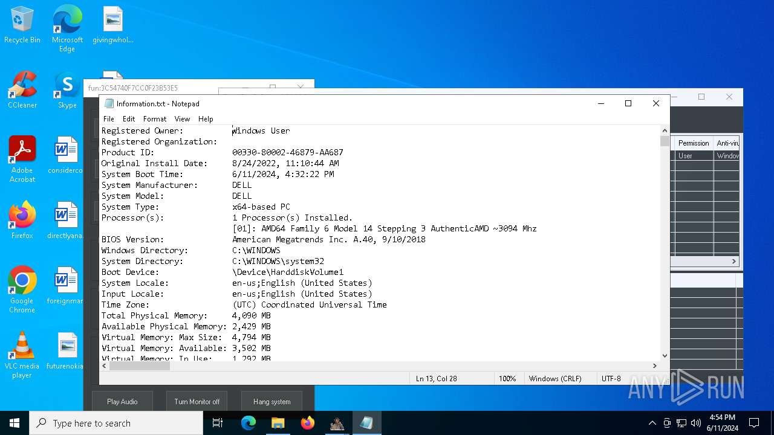
Task: Click the Windows Start button
Action: [x=15, y=423]
